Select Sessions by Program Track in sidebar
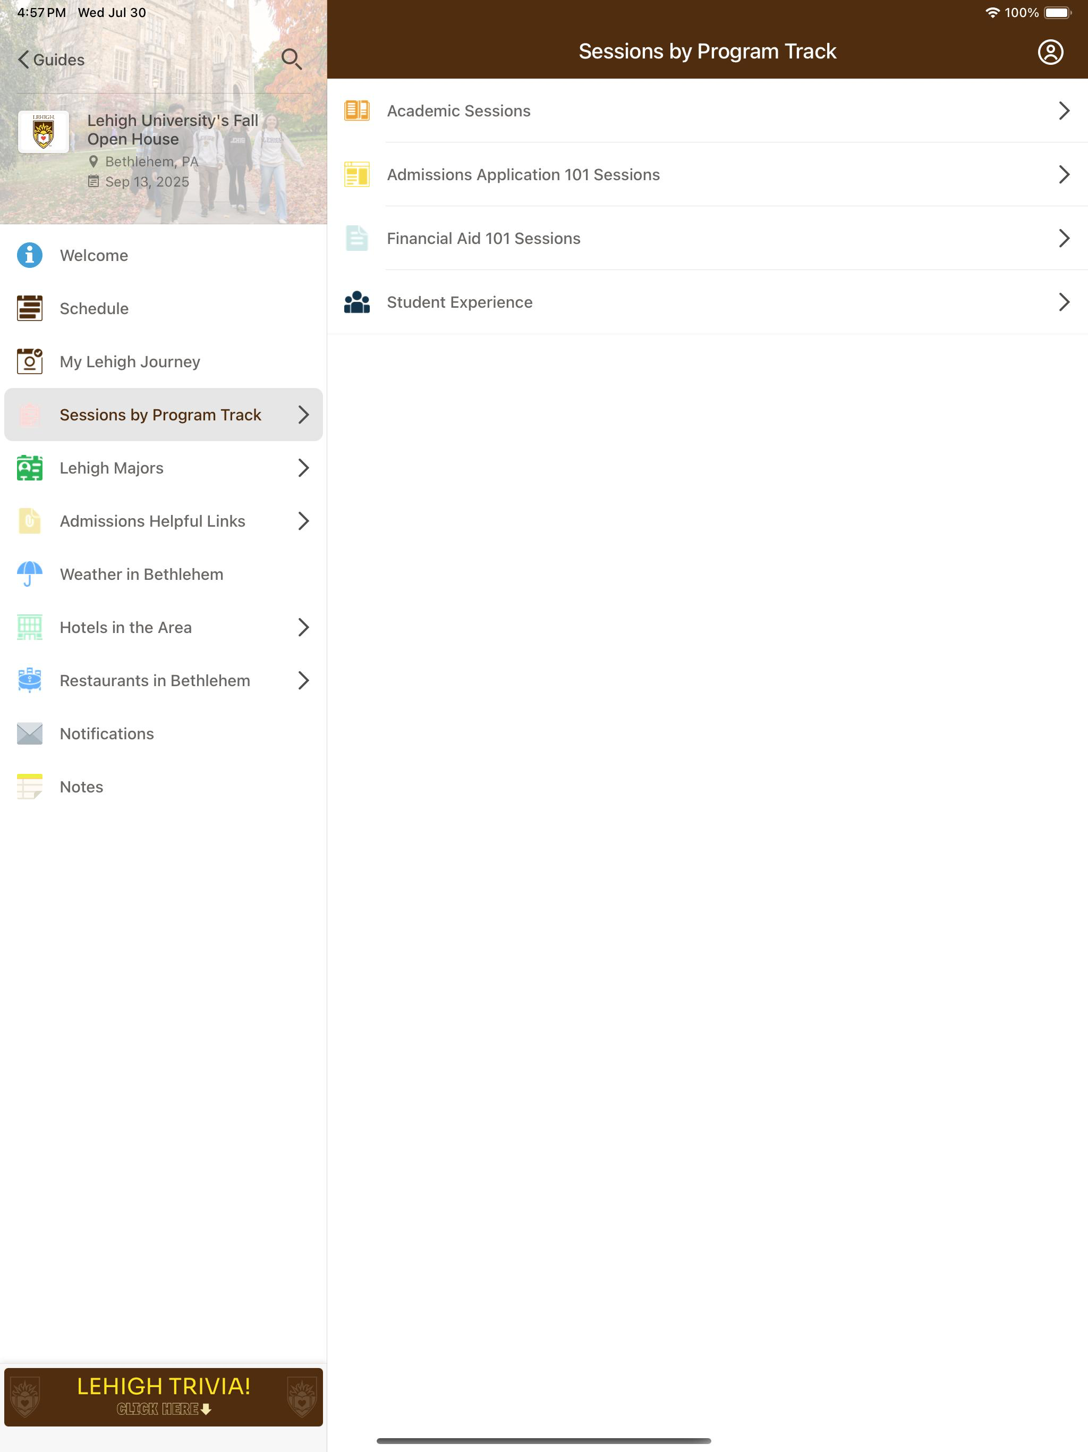Viewport: 1088px width, 1452px height. 164,415
